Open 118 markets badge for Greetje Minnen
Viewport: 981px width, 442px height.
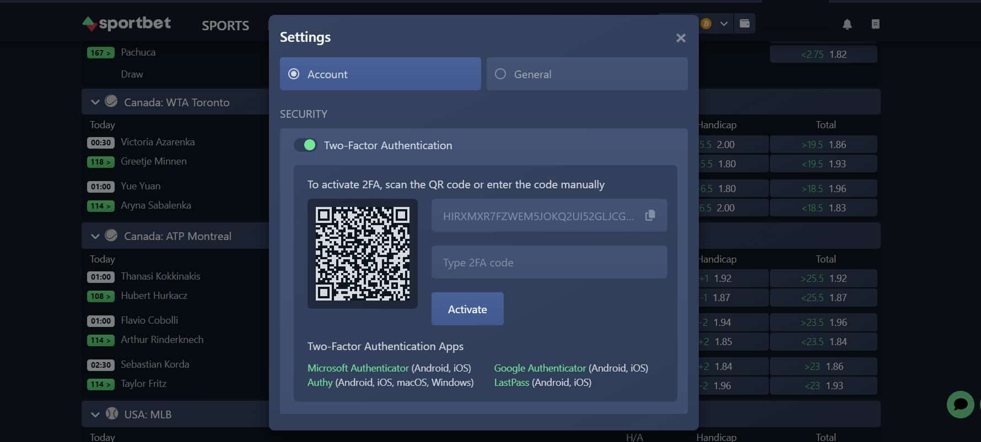100,162
